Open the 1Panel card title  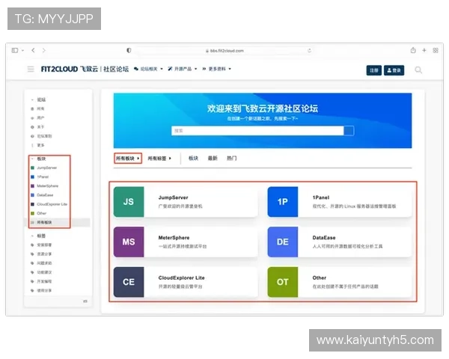(321, 197)
